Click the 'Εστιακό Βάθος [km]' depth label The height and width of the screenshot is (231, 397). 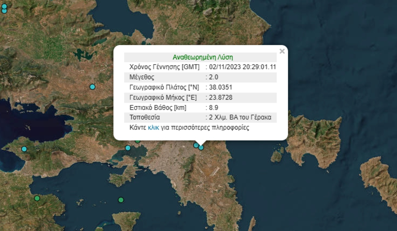[x=158, y=108]
